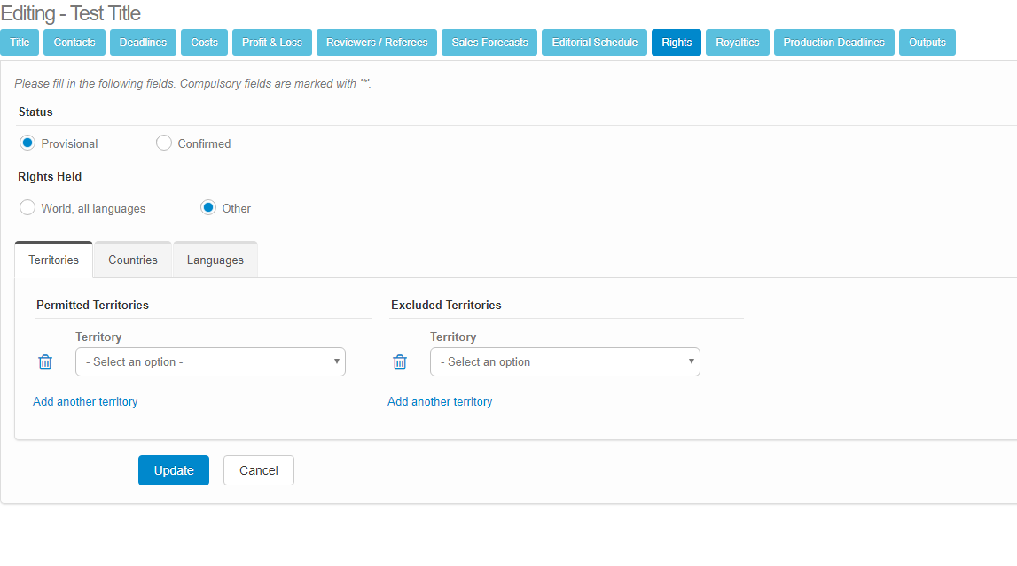Click the Update button
Viewport: 1017px width, 566px height.
tap(174, 470)
